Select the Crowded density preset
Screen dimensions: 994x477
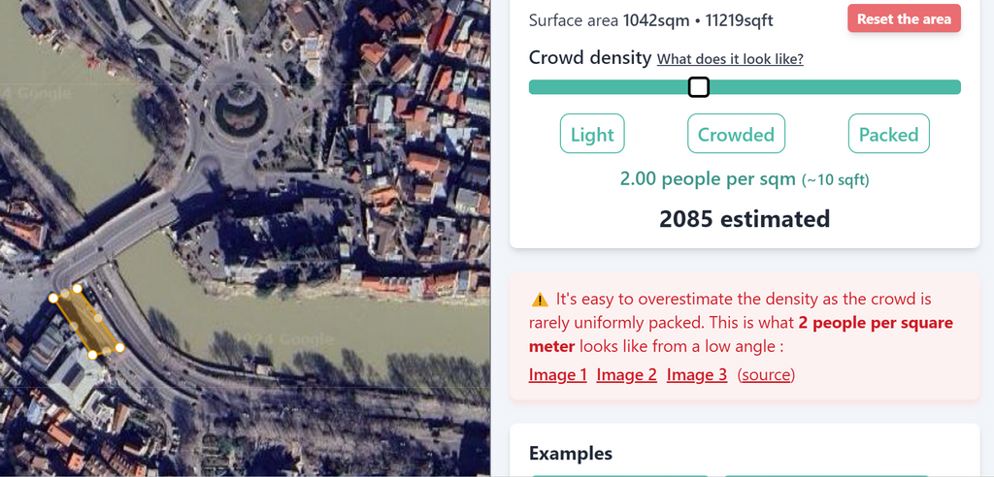[x=736, y=135]
